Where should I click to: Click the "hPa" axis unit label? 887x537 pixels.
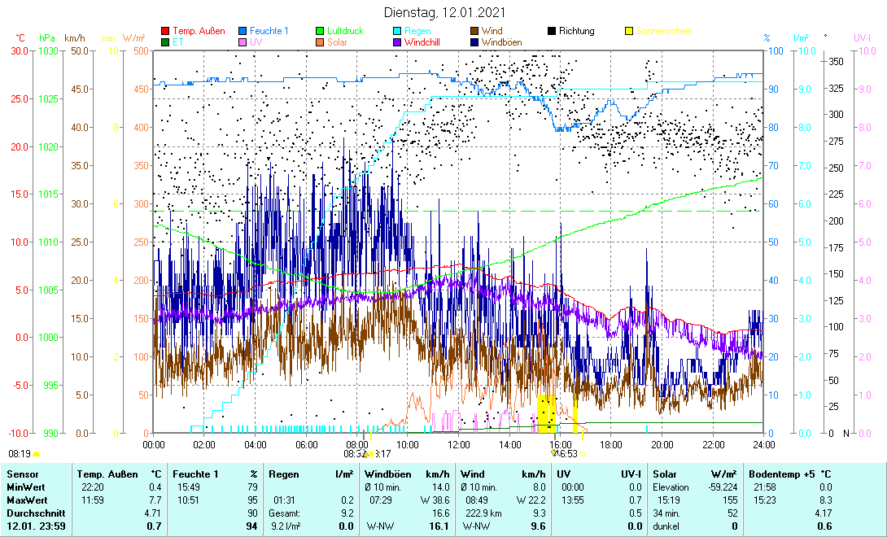tap(47, 38)
